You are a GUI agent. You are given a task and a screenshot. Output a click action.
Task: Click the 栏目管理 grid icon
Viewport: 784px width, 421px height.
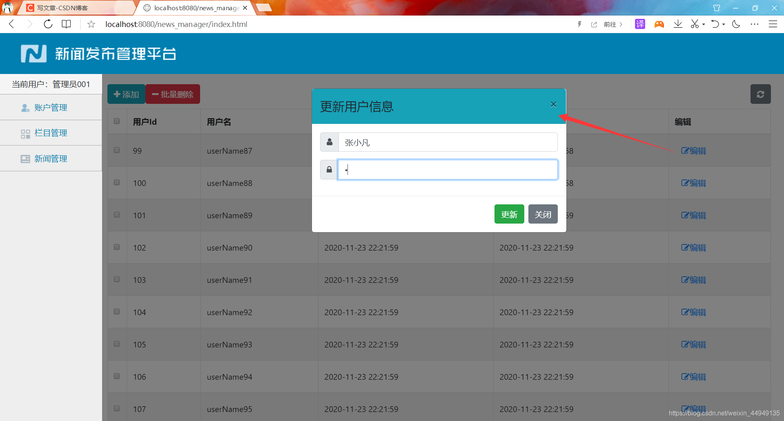tap(25, 133)
